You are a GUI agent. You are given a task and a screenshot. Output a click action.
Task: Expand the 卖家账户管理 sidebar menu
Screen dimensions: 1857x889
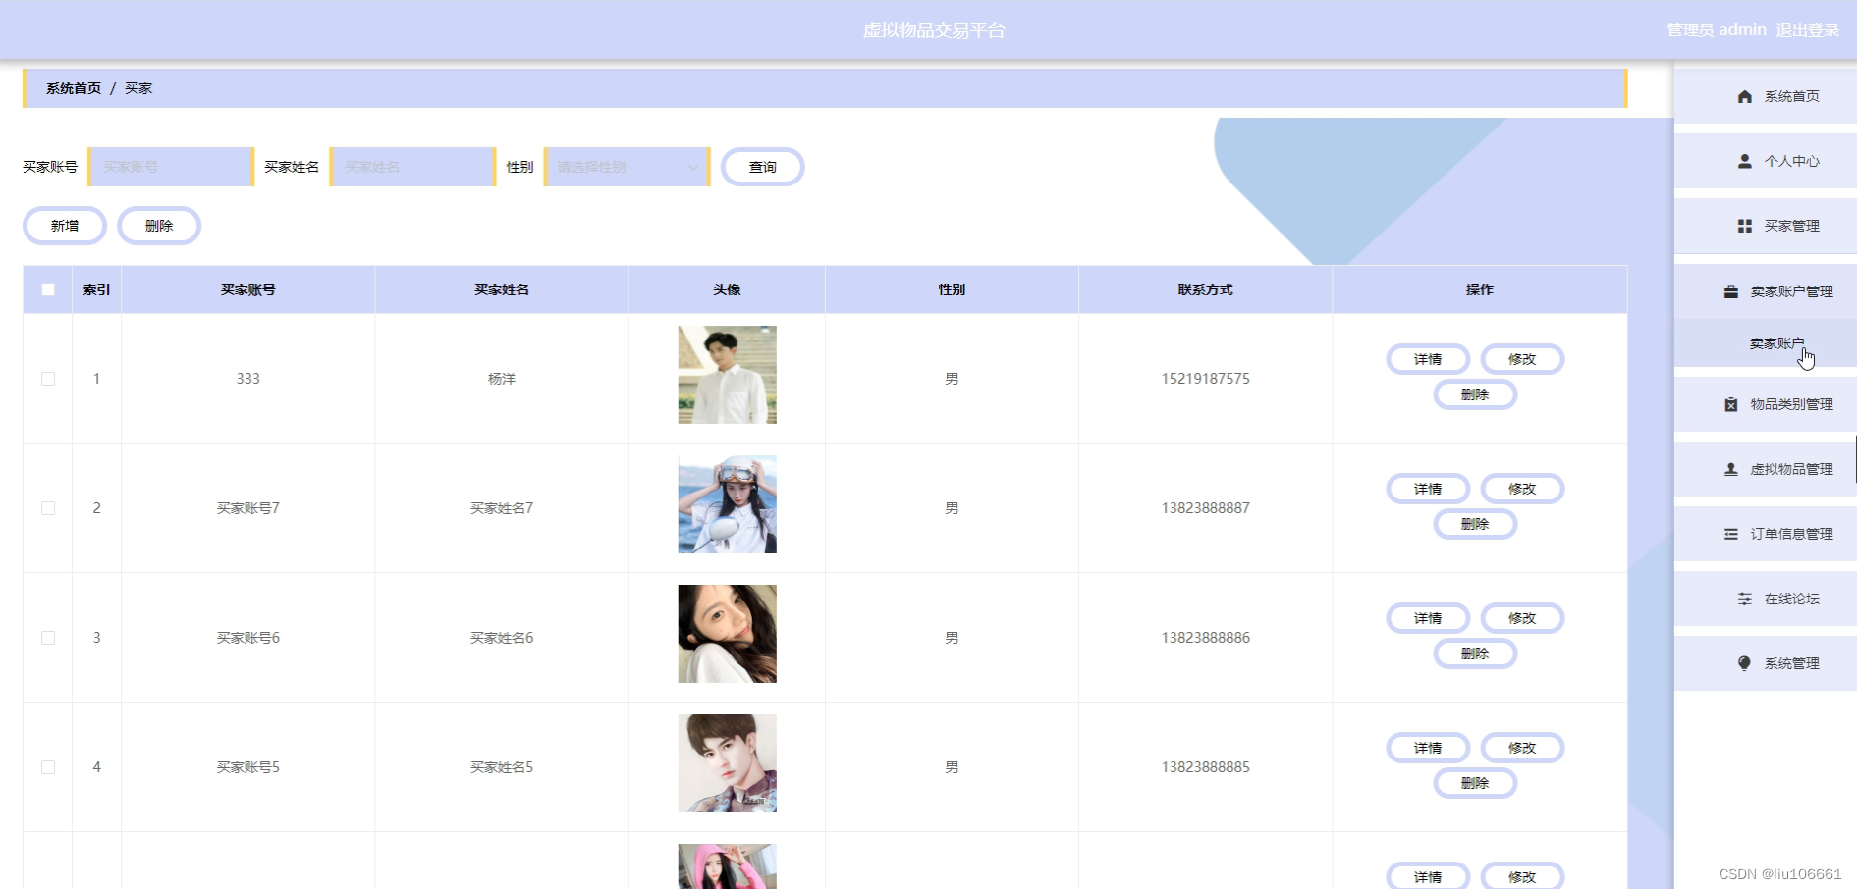1765,291
